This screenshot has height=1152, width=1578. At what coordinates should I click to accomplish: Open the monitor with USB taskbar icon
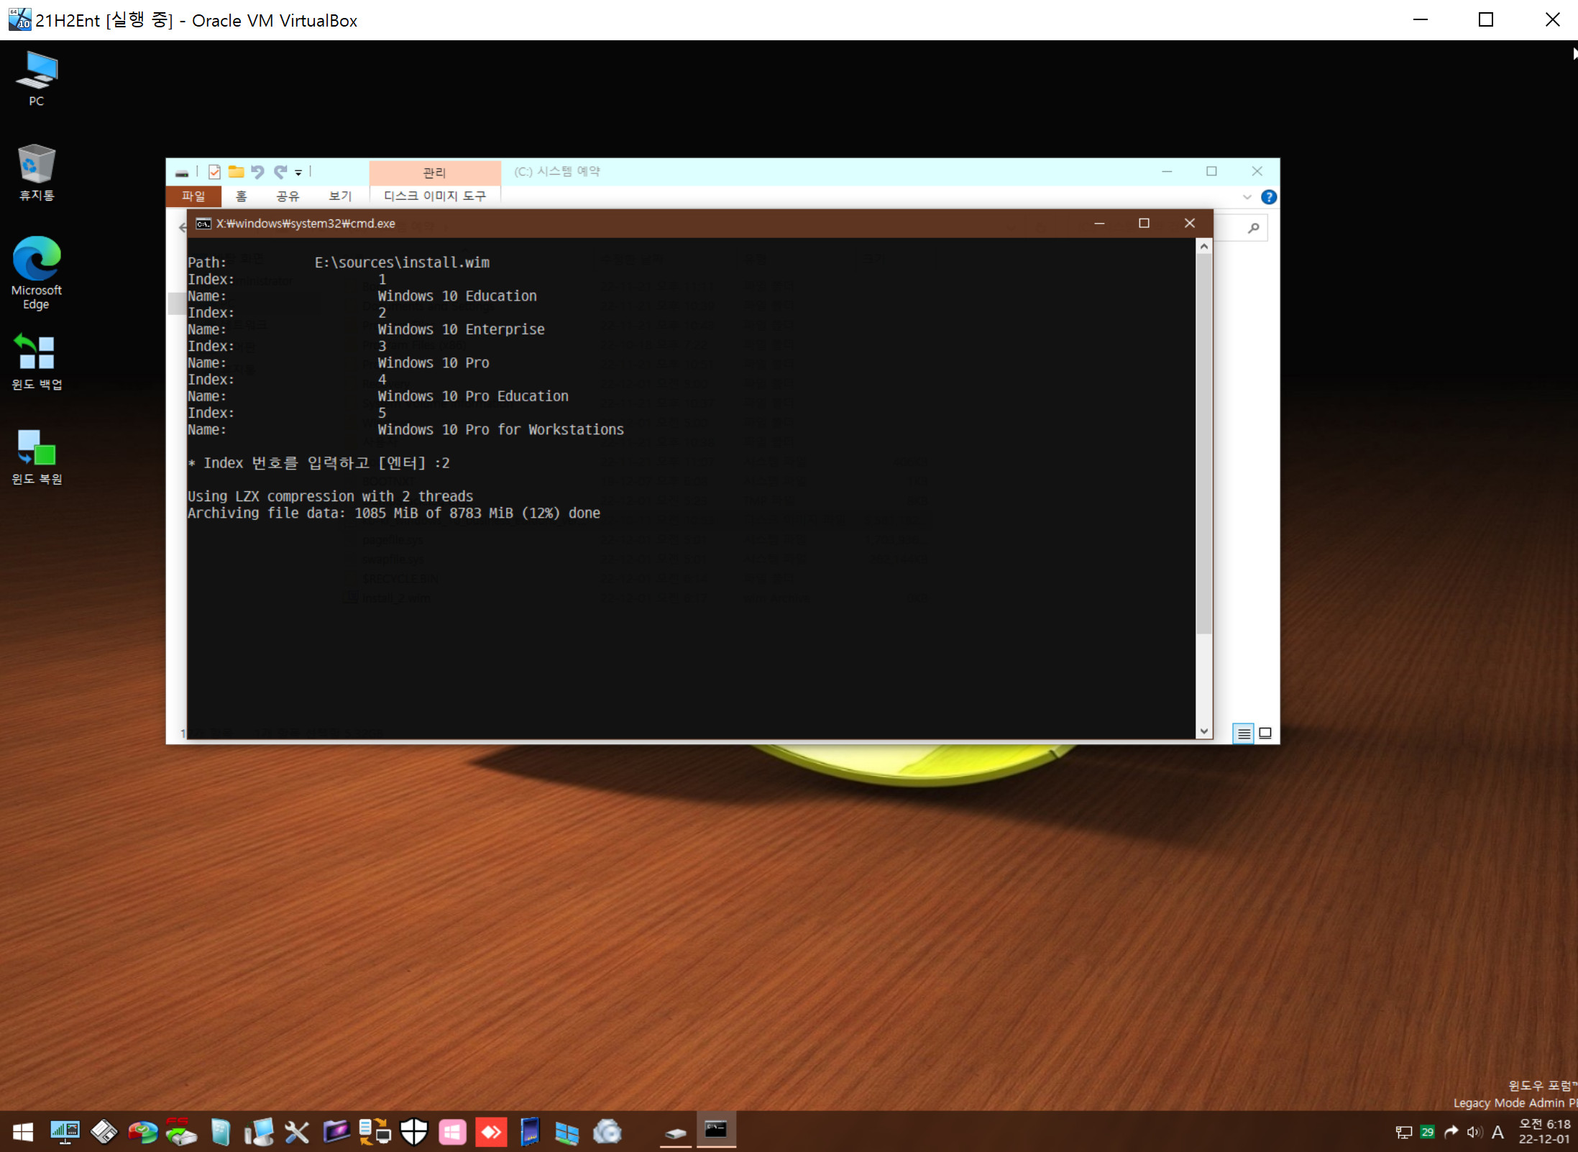[x=259, y=1133]
